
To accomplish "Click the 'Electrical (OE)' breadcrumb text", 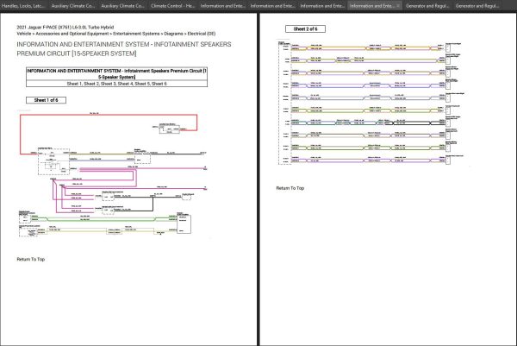I will click(202, 34).
